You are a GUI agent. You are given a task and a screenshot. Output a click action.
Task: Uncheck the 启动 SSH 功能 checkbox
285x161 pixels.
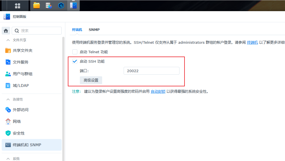coord(75,61)
